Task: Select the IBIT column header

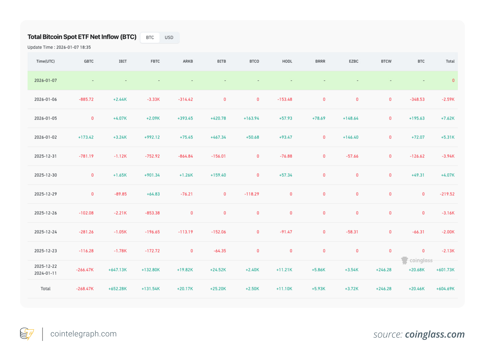Action: [122, 61]
